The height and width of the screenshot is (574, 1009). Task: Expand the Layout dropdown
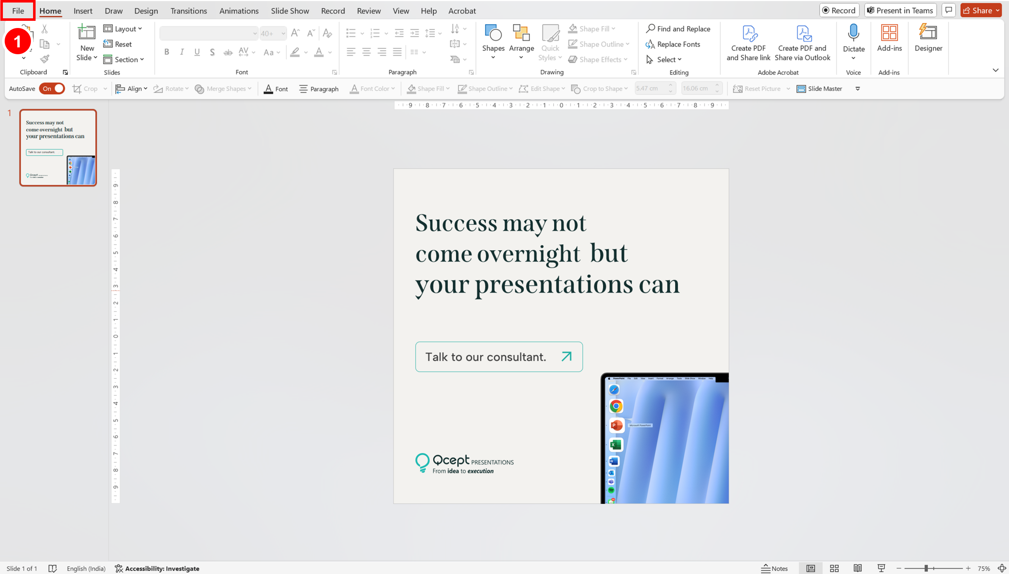tap(123, 29)
